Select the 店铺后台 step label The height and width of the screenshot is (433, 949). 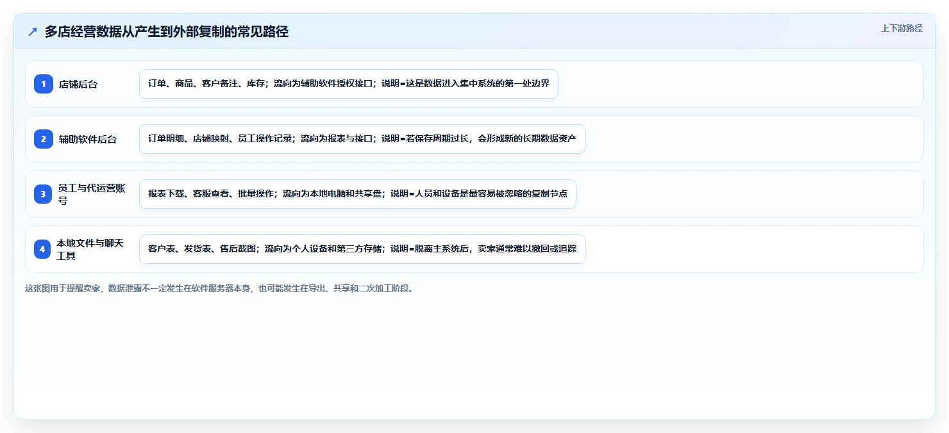click(x=78, y=84)
